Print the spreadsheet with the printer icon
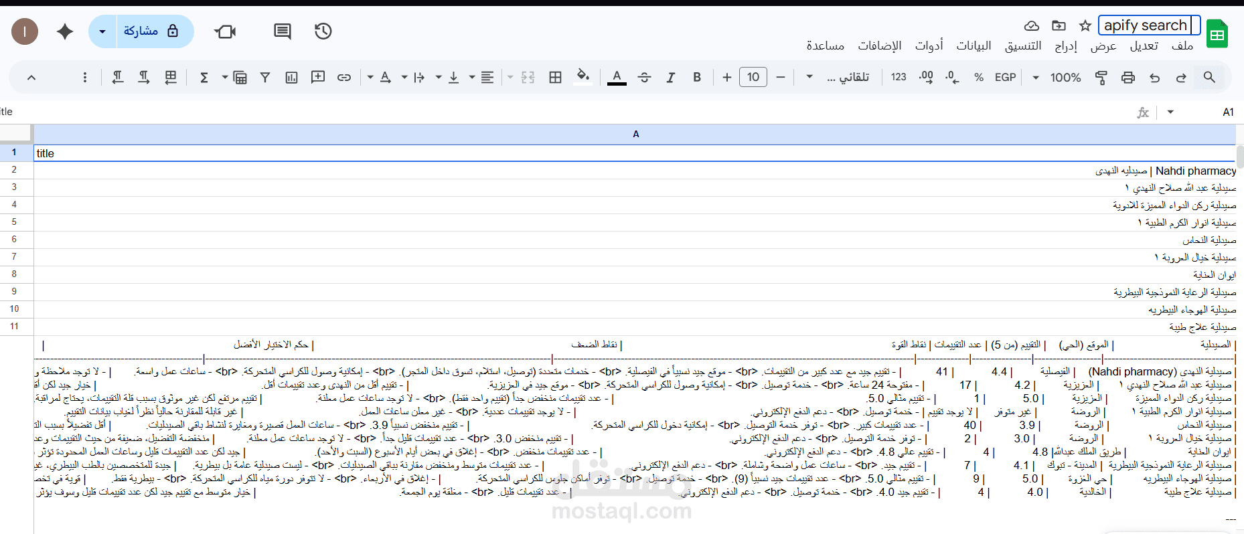The image size is (1244, 534). coord(1128,78)
